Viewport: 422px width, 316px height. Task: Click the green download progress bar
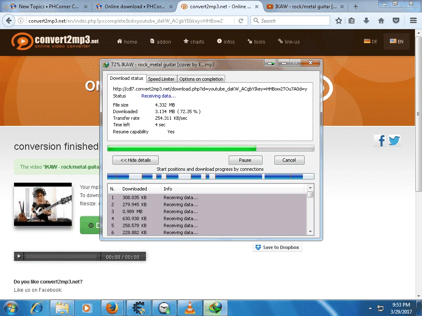(x=211, y=148)
